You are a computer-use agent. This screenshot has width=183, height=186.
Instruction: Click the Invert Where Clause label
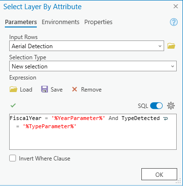tap(45, 159)
